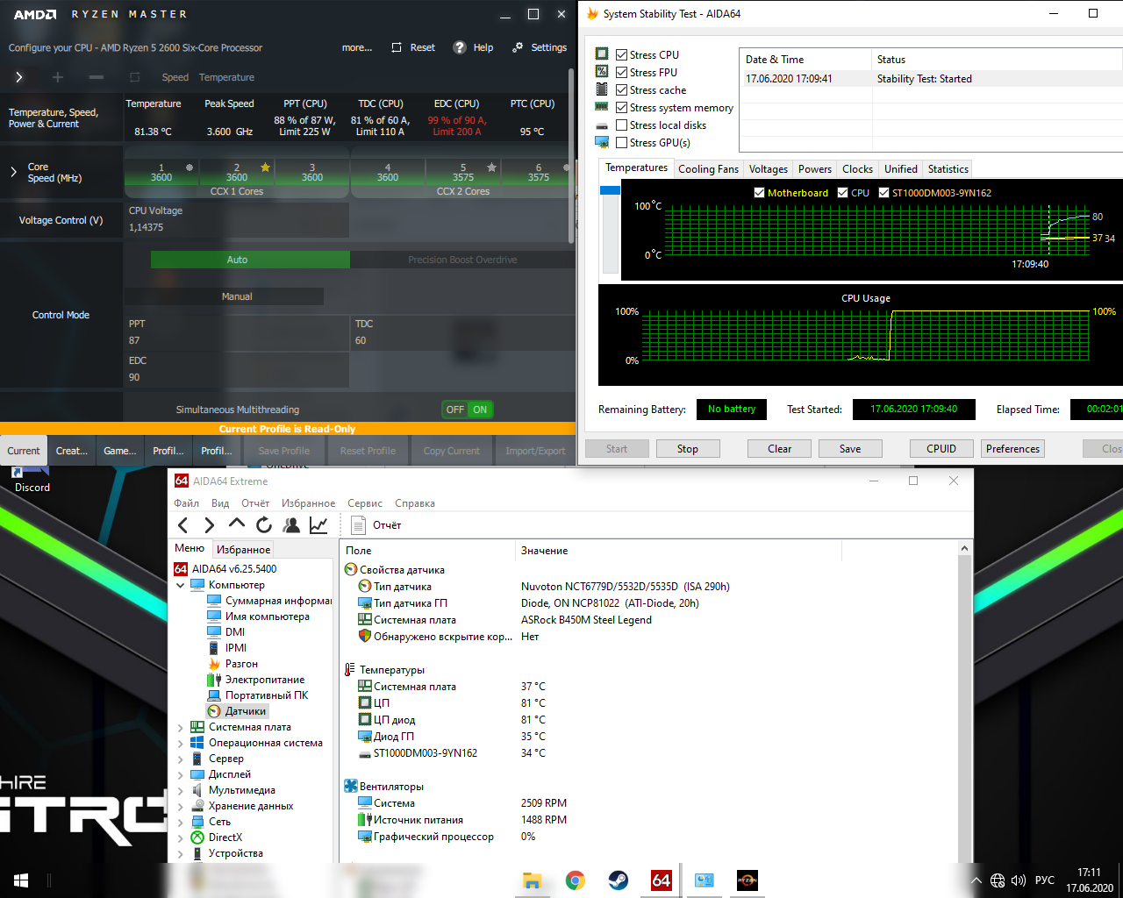Viewport: 1123px width, 898px height.
Task: Expand the Ryzen Master side panel arrow
Action: [x=19, y=77]
